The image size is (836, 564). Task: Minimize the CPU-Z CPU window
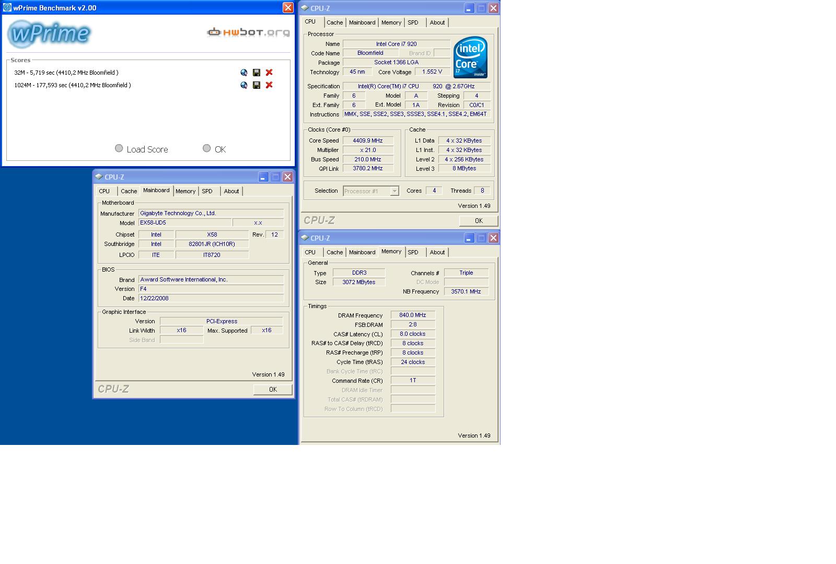[469, 8]
